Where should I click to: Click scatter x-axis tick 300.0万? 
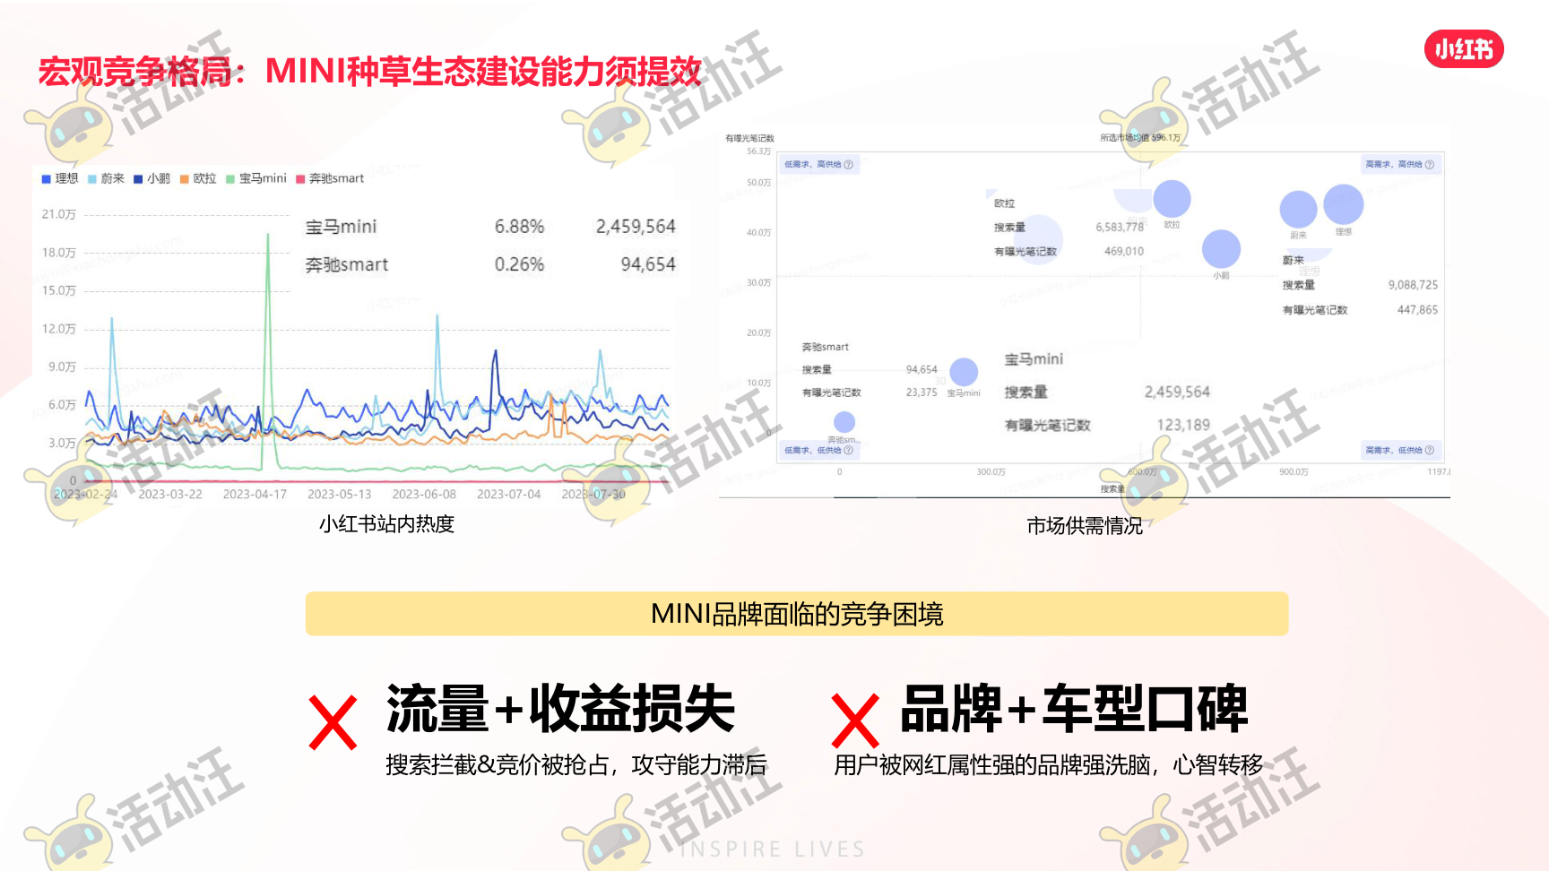click(991, 472)
